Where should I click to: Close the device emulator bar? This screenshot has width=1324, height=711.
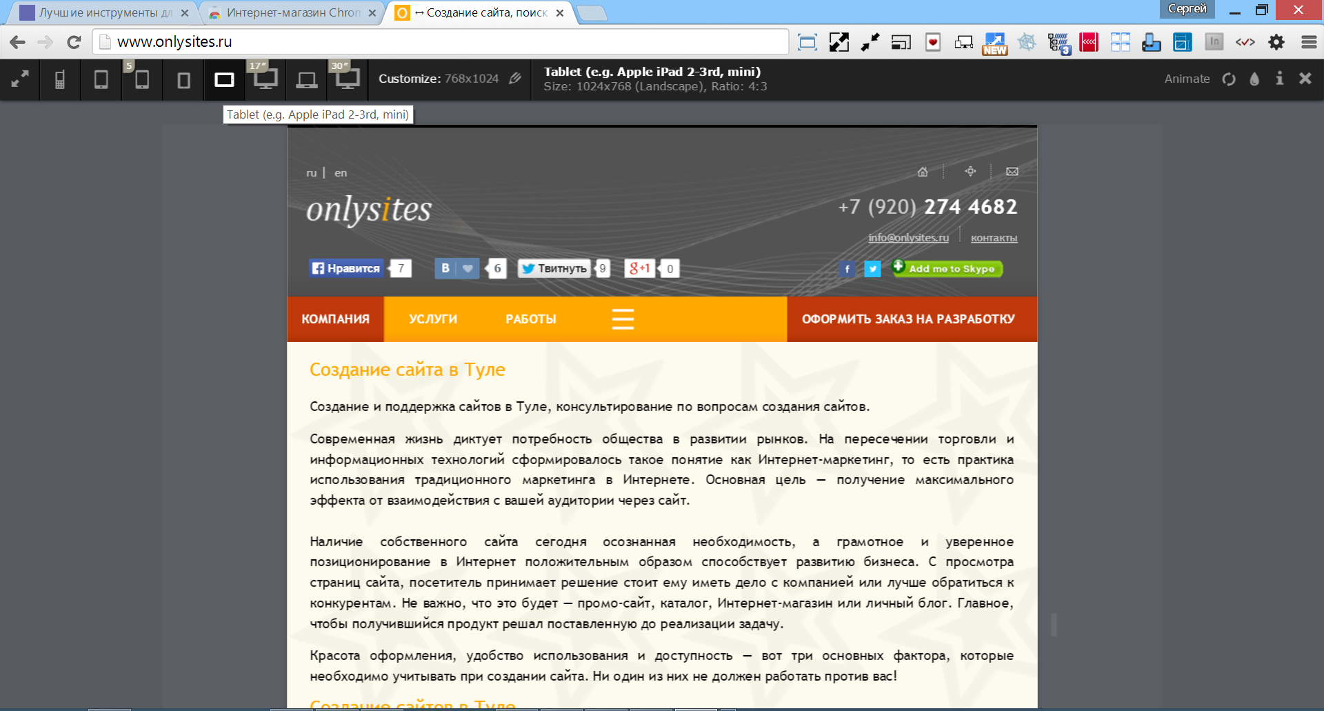coord(1305,79)
